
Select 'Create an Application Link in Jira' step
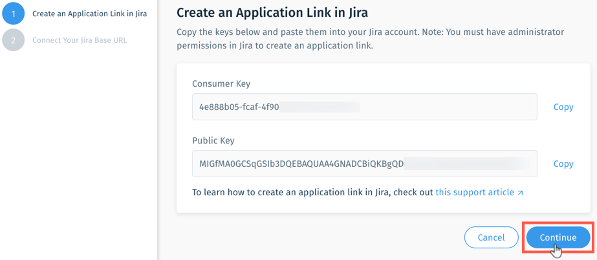click(x=89, y=14)
